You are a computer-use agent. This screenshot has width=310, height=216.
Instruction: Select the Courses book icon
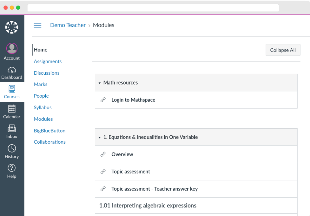pyautogui.click(x=12, y=89)
